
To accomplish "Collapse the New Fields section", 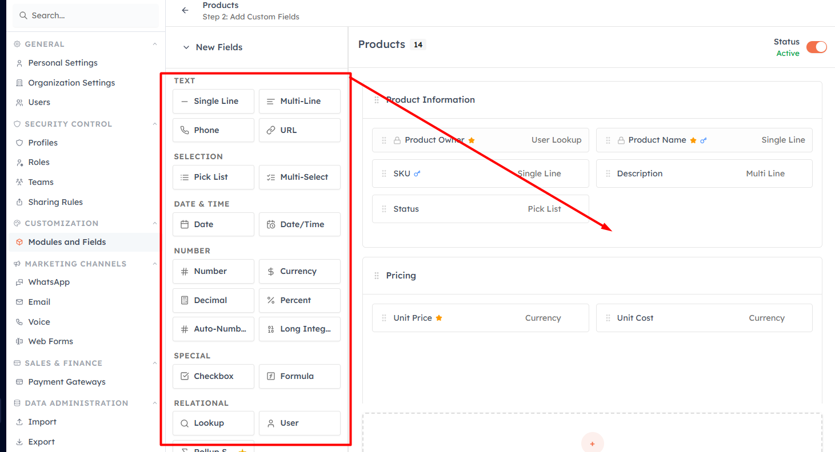I will [186, 47].
